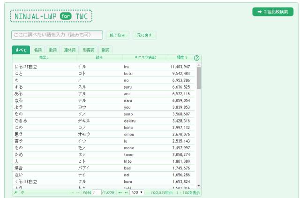Click the search magnifier icon in table footer
This screenshot has width=300, height=198.
click(x=16, y=192)
